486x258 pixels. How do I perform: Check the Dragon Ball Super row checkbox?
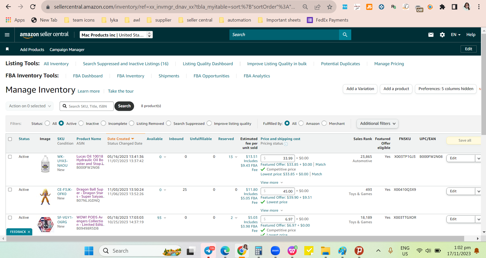coord(10,190)
